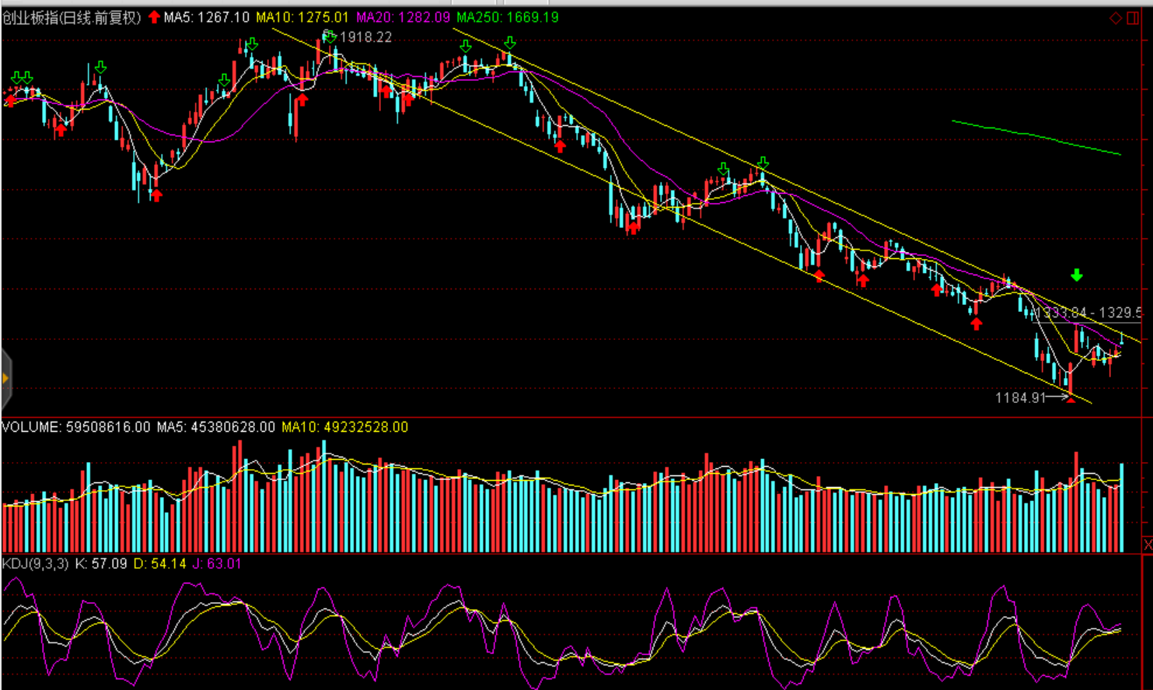Click the diamond icon in top-right corner
This screenshot has width=1153, height=690.
tap(1115, 18)
